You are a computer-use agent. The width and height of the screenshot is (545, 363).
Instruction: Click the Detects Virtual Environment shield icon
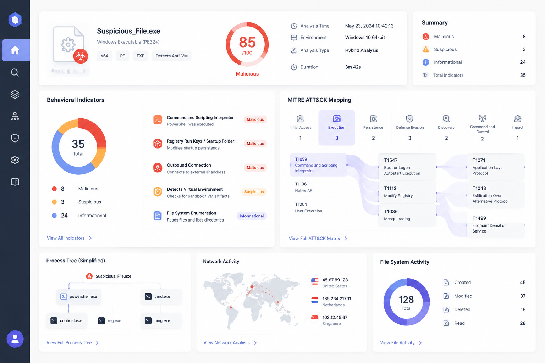(158, 192)
